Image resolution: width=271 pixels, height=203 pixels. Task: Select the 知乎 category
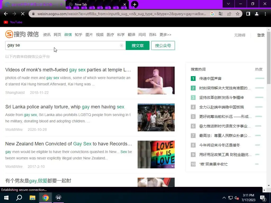[78, 35]
